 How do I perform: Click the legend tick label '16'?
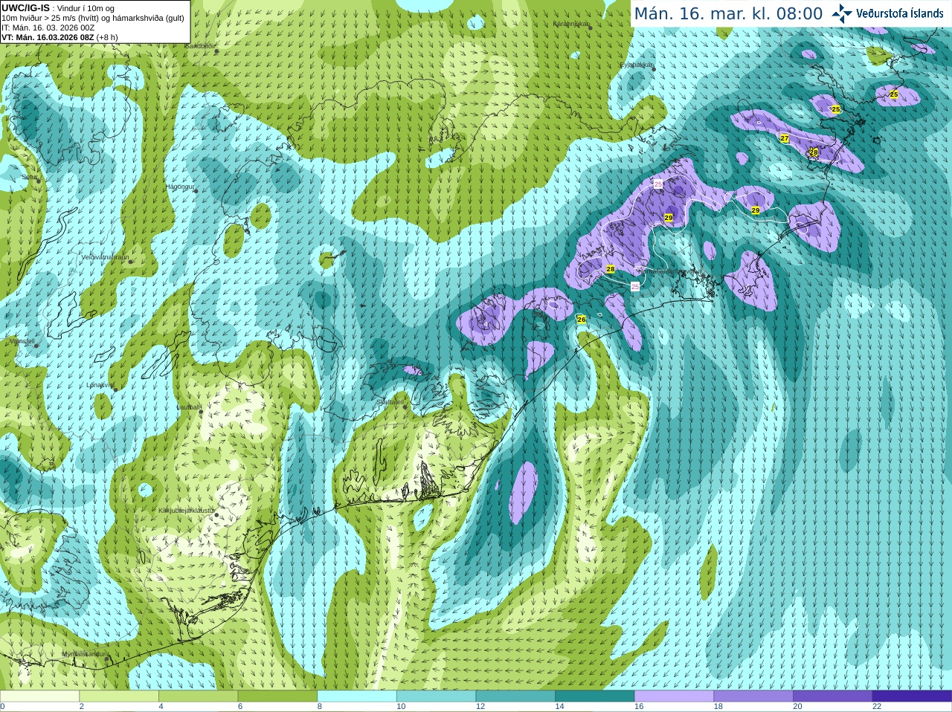pyautogui.click(x=639, y=707)
